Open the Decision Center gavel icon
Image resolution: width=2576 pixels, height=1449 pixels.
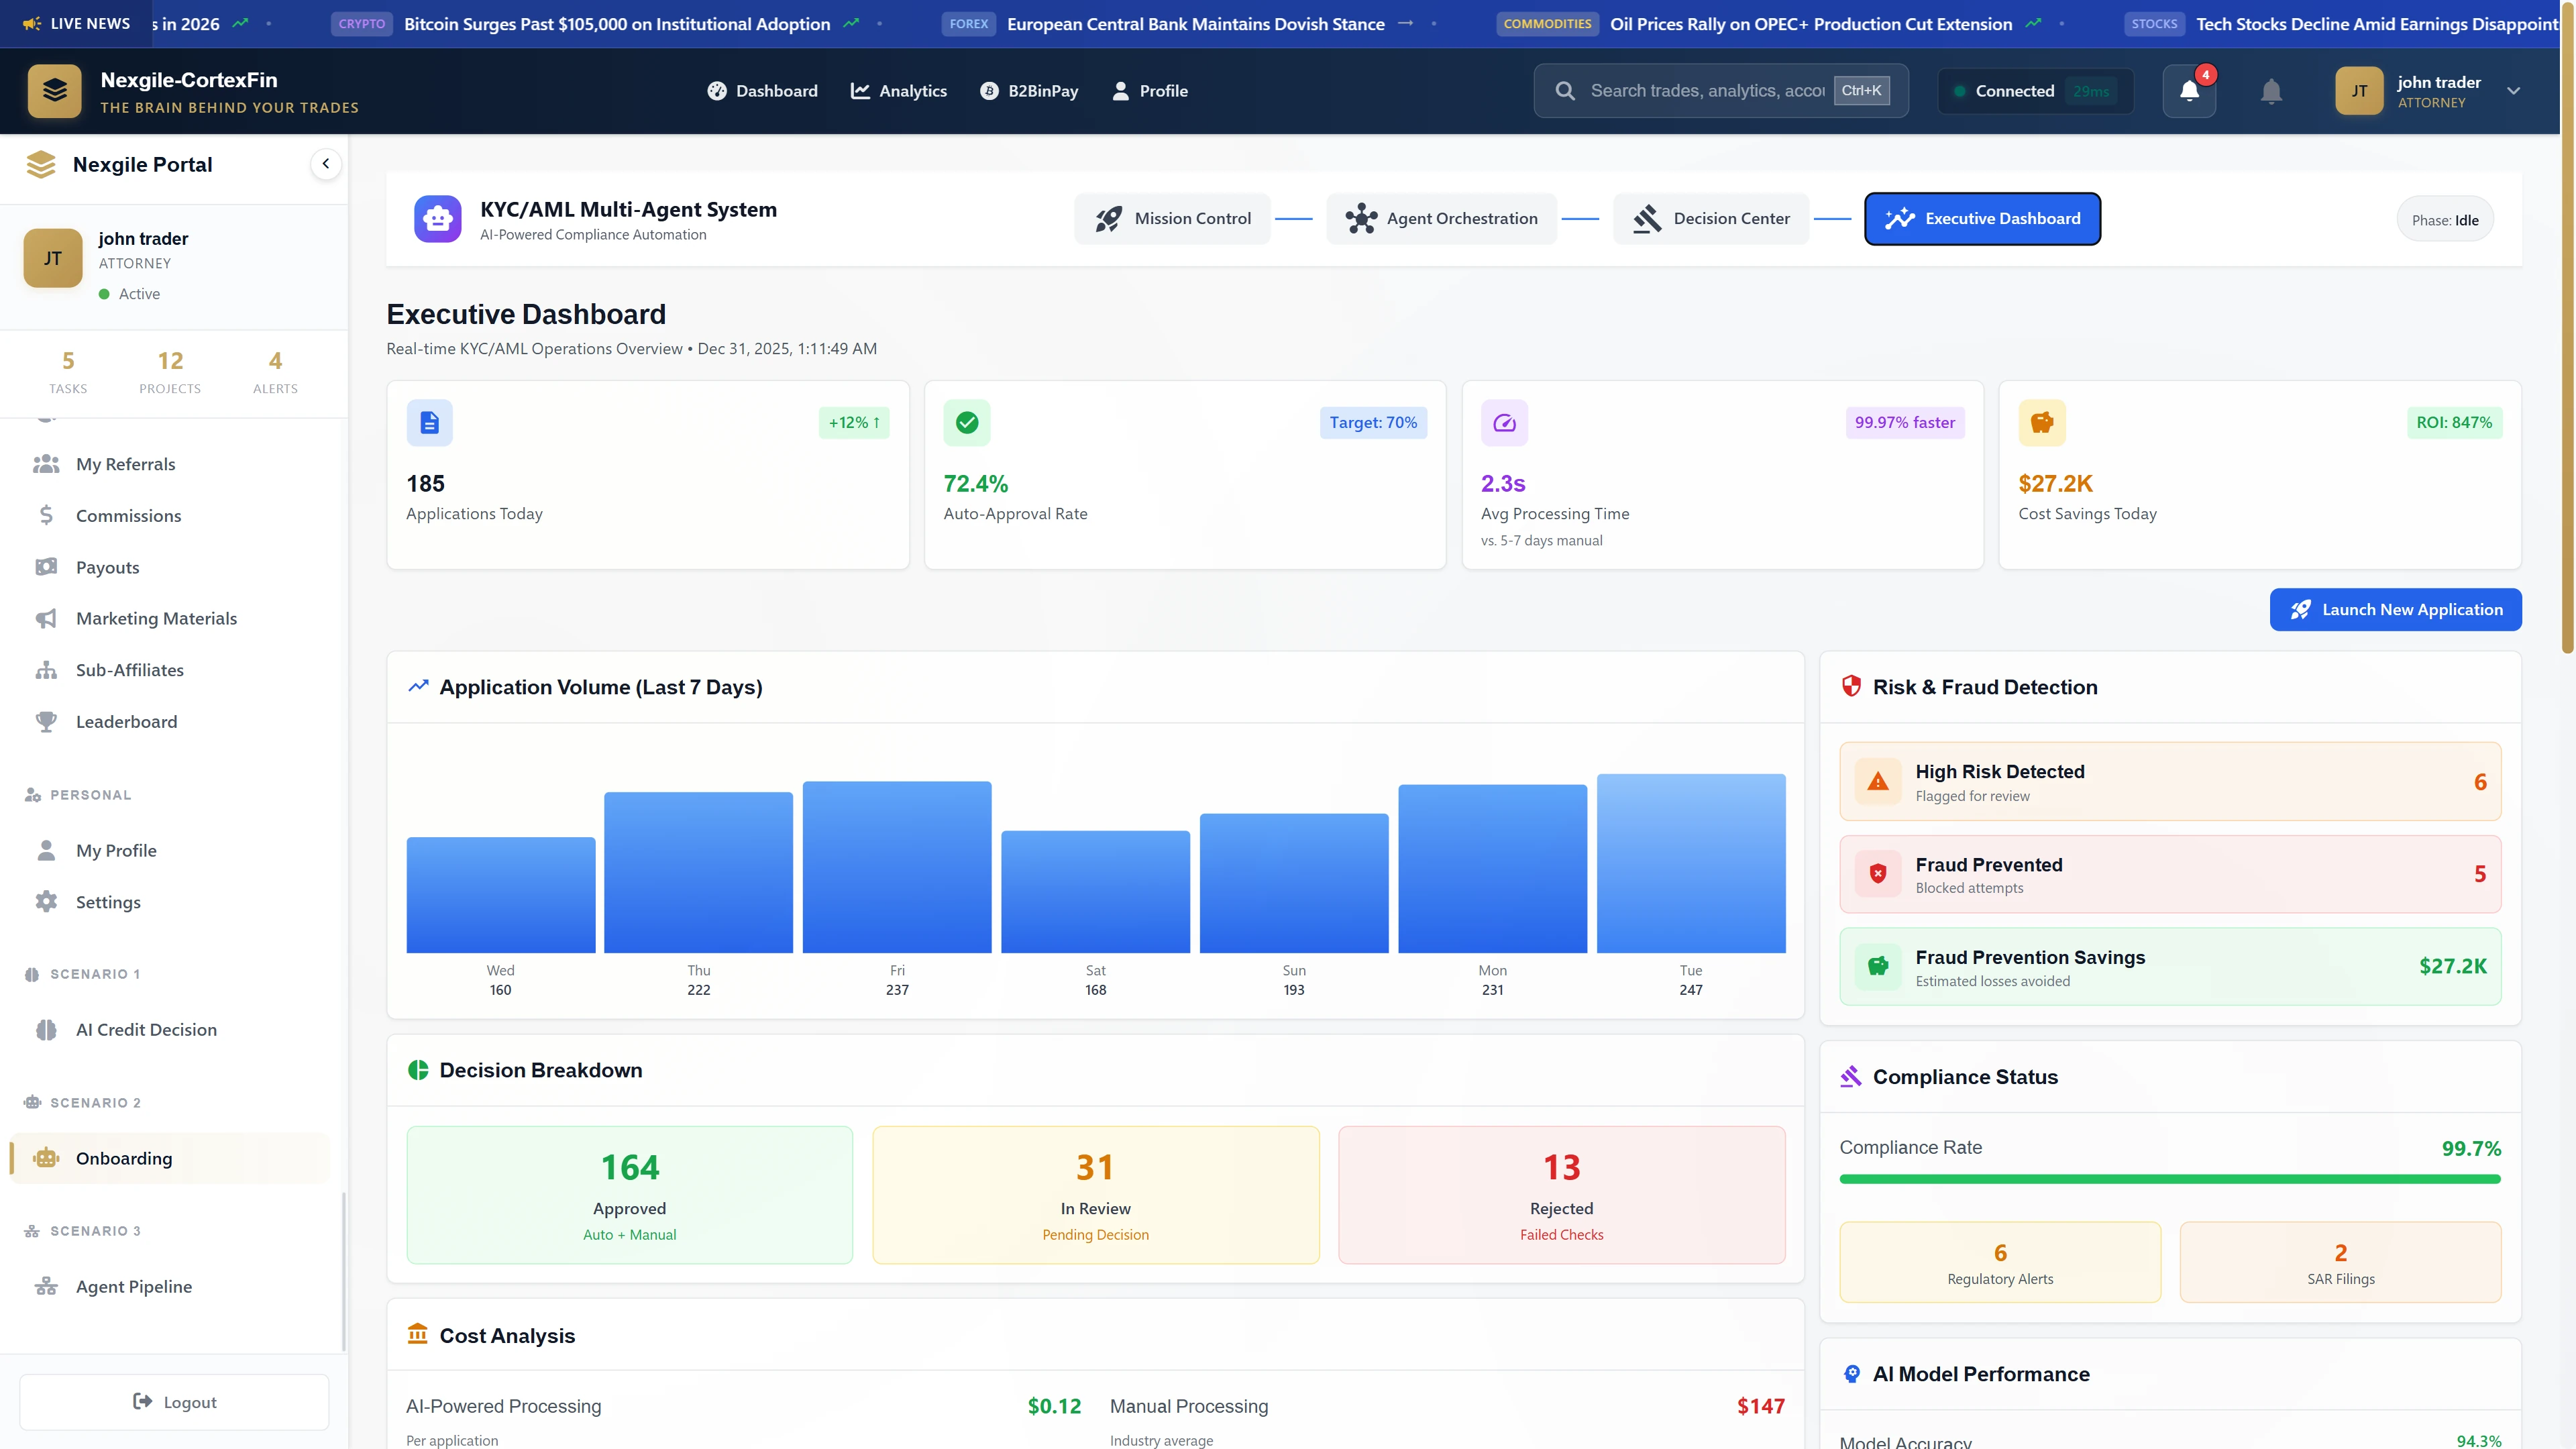click(1646, 218)
